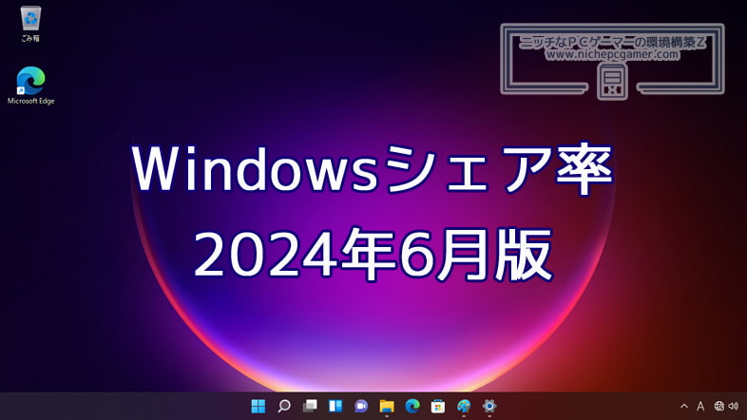Open network status globe in the tray
Image resolution: width=747 pixels, height=420 pixels.
(x=719, y=406)
